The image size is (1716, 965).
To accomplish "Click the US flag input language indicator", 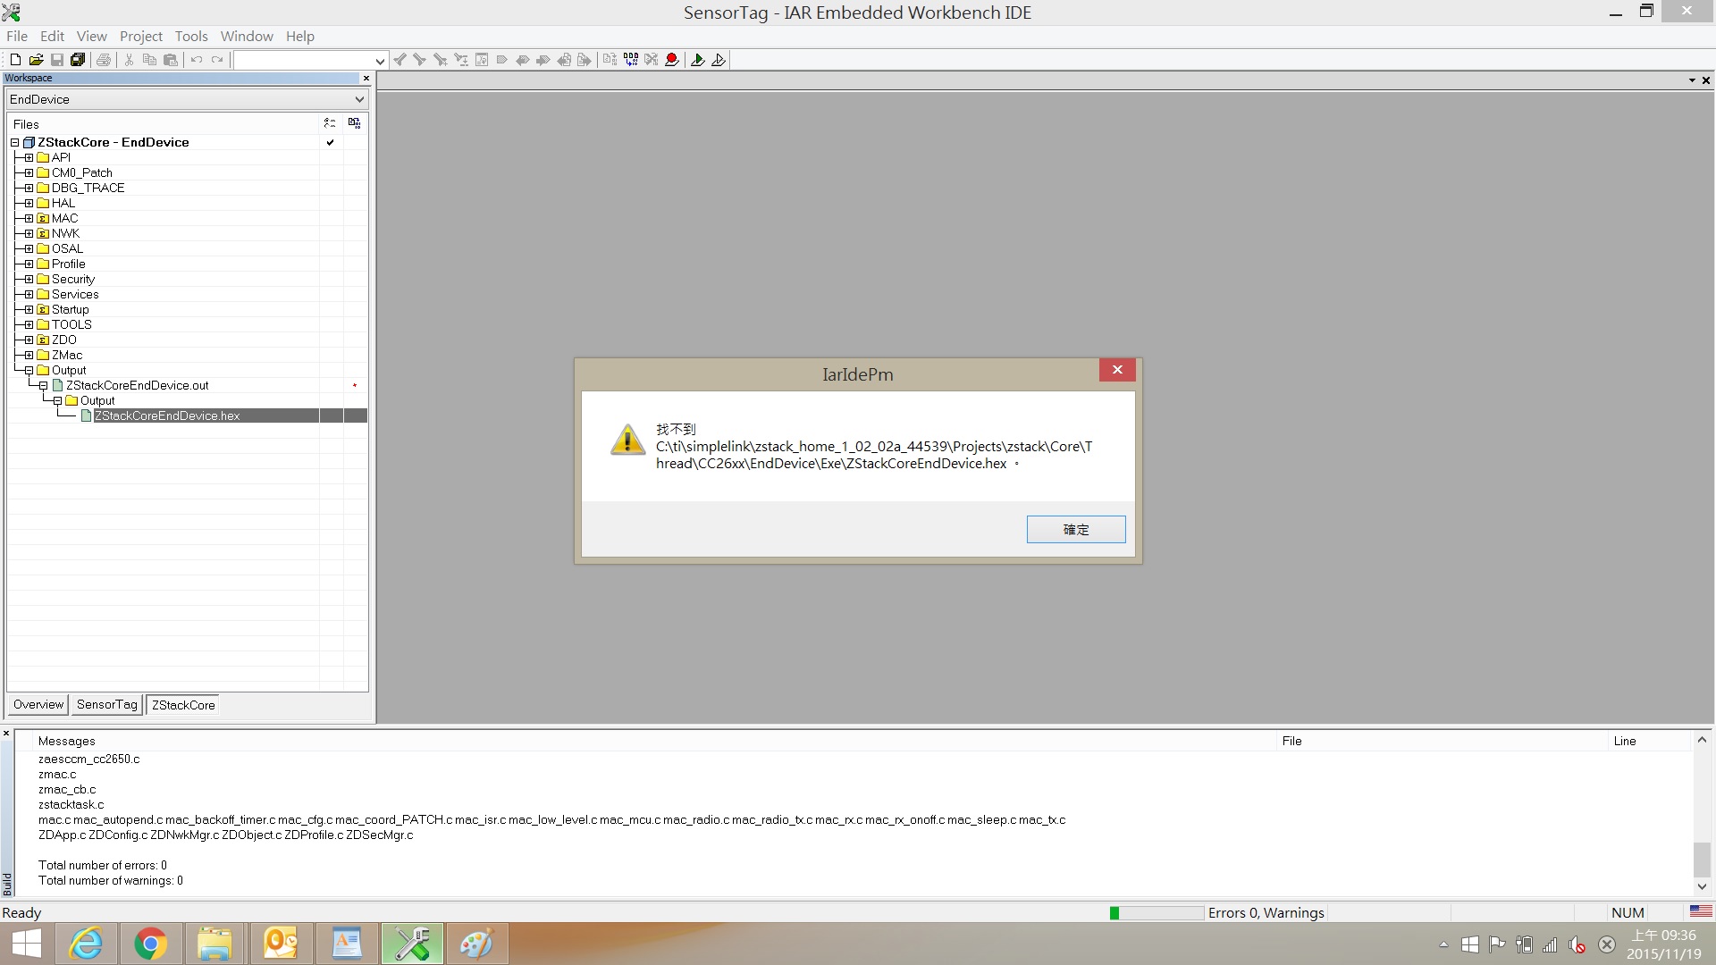I will [x=1701, y=911].
